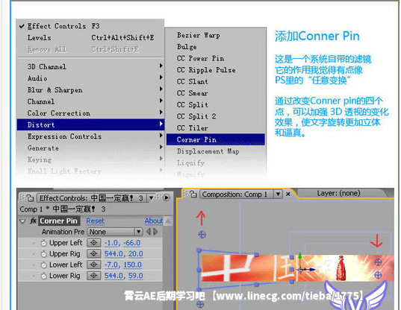Toggle stopwatch for Upper Rig property
401x310 pixels.
tap(44, 254)
